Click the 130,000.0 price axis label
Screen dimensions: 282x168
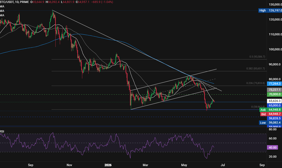(275, 4)
